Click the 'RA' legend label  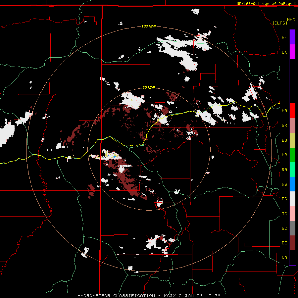(x=284, y=170)
